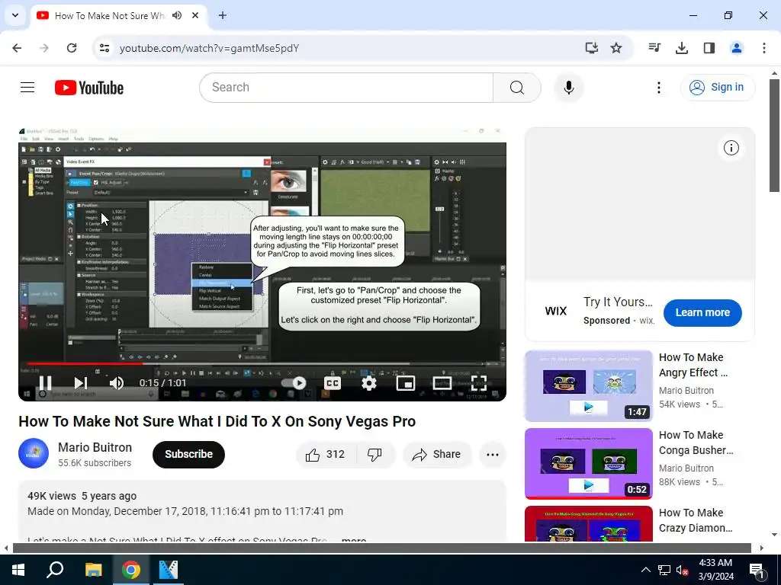Expand the description with ...more
The image size is (781, 585).
tap(354, 539)
